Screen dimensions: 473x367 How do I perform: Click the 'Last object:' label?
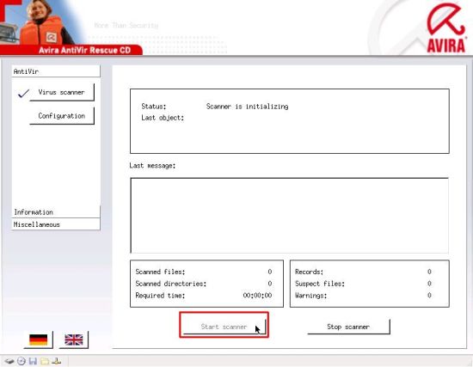click(x=163, y=118)
